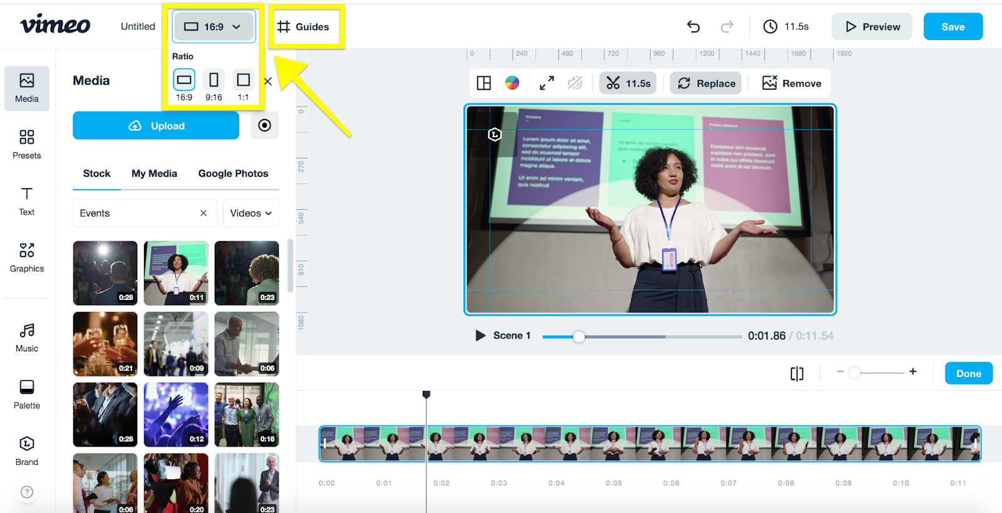Click the Scene 1 progress slider handle
The height and width of the screenshot is (513, 1002).
(579, 336)
